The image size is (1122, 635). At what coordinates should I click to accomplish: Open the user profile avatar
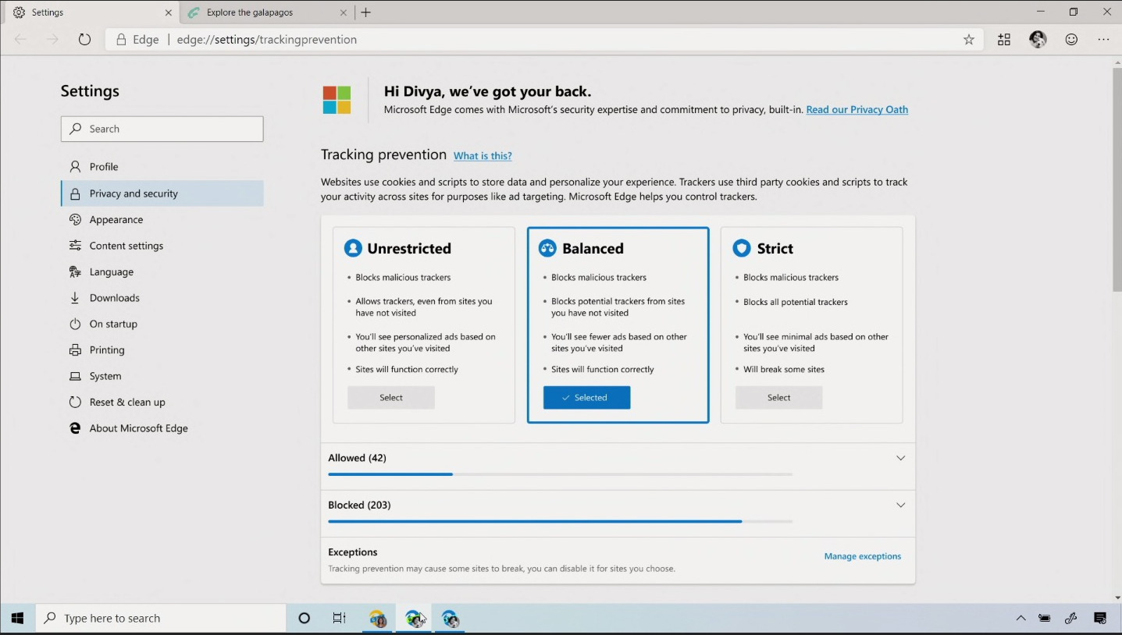[x=1038, y=40]
